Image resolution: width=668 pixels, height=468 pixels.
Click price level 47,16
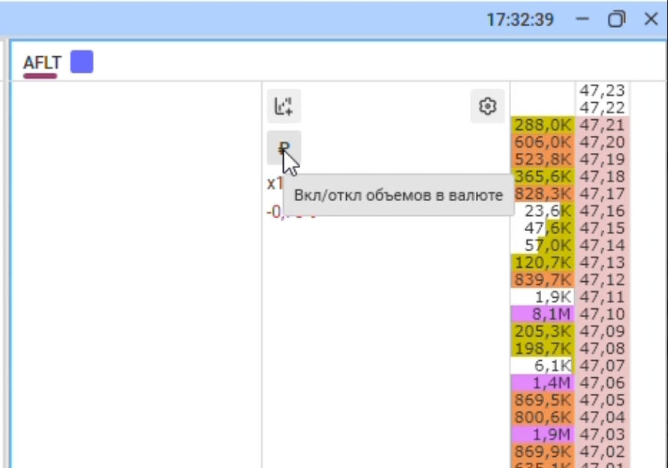[x=602, y=211]
